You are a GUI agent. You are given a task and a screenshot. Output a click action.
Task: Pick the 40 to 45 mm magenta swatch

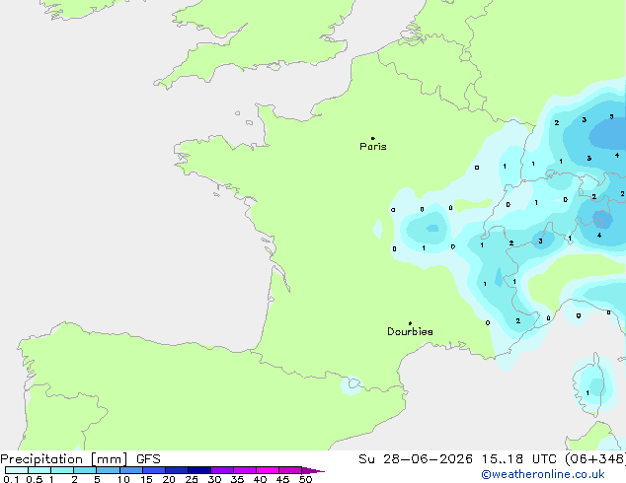tap(268, 470)
